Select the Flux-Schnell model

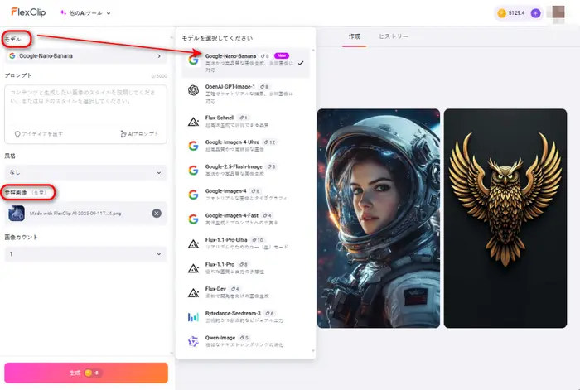[245, 121]
